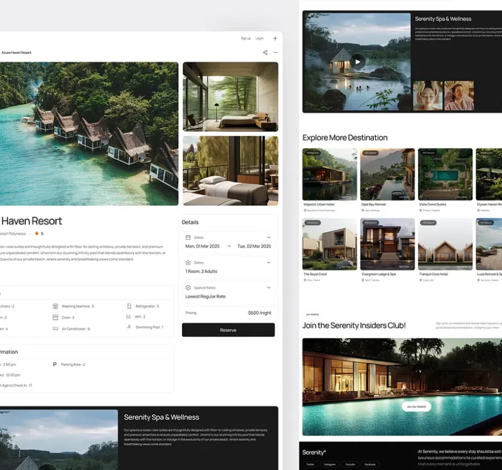Open the Opal Bay Retreat destination card
This screenshot has width=502, height=470.
(387, 174)
